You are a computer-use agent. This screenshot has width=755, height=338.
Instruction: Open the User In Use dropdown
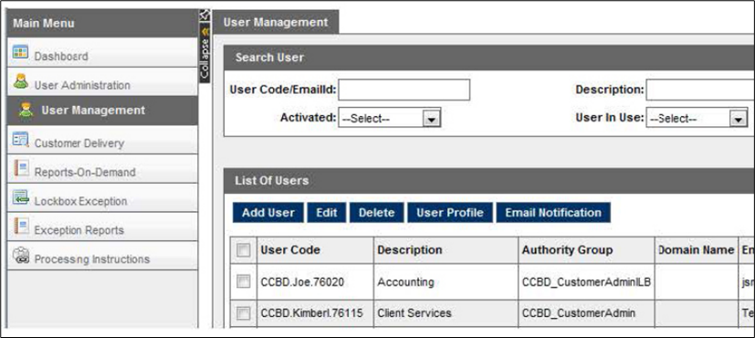tap(697, 118)
